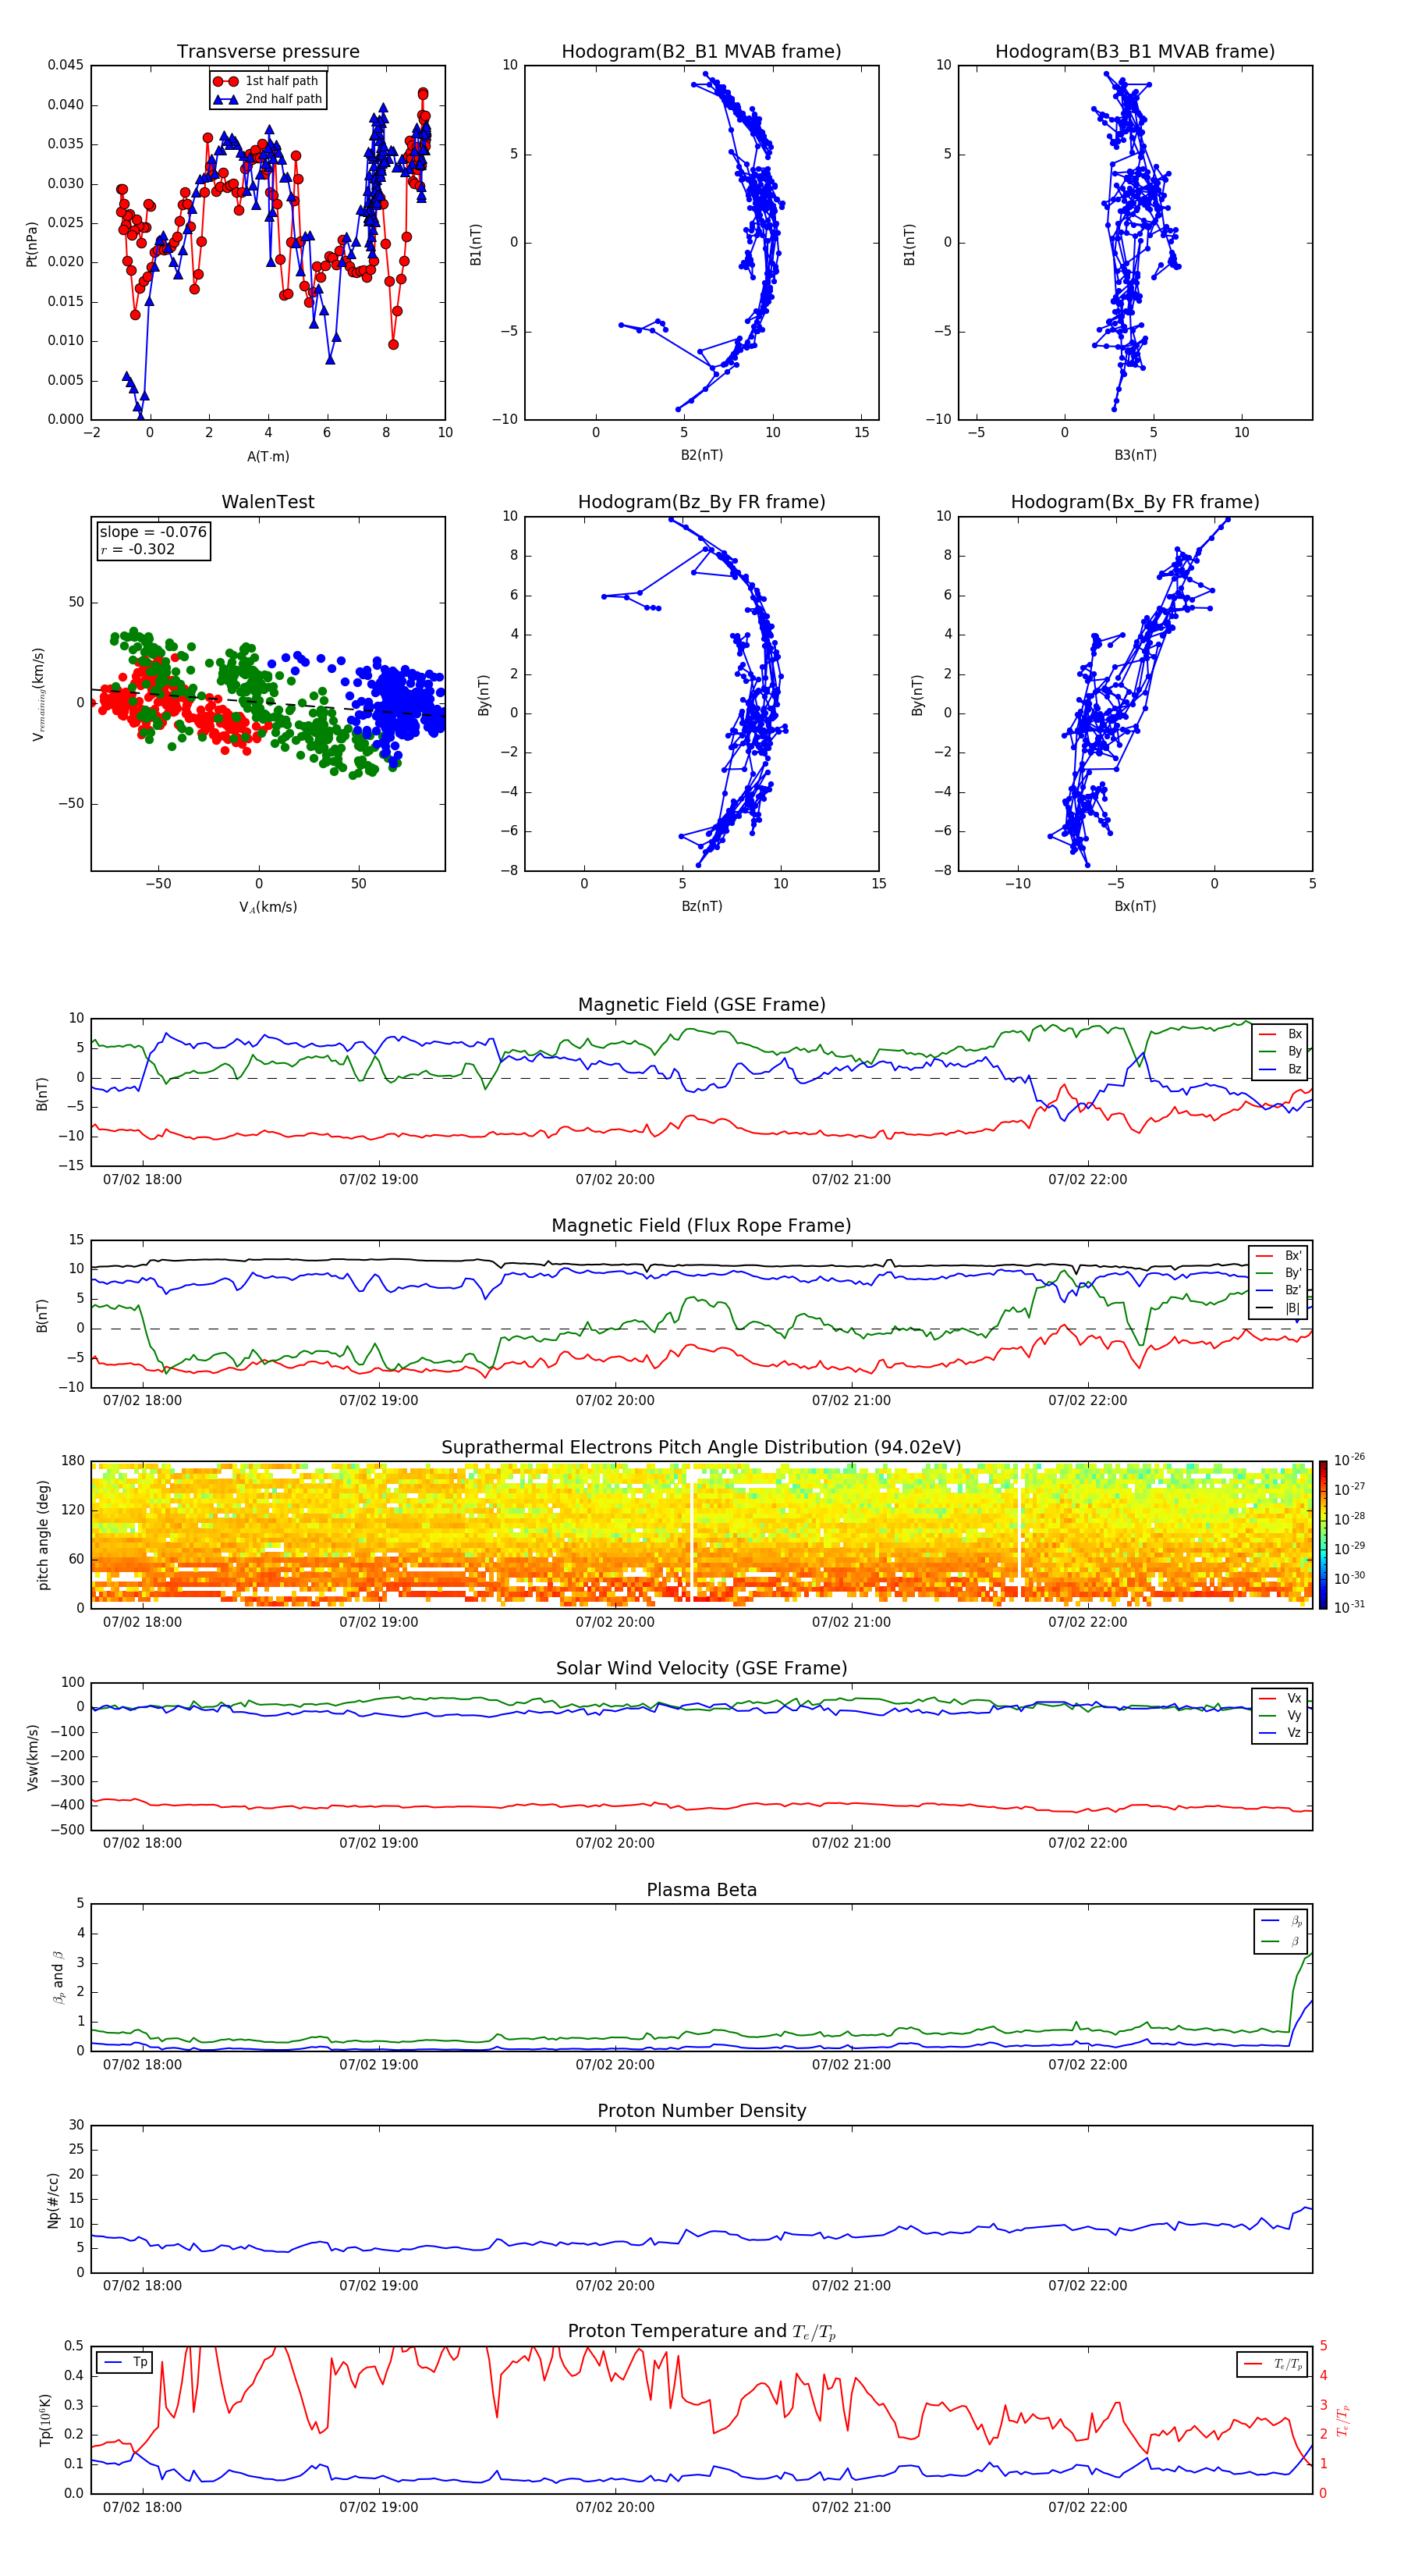Click the 'Vy' velocity legend entry
The height and width of the screenshot is (2576, 1404).
tap(1280, 1715)
